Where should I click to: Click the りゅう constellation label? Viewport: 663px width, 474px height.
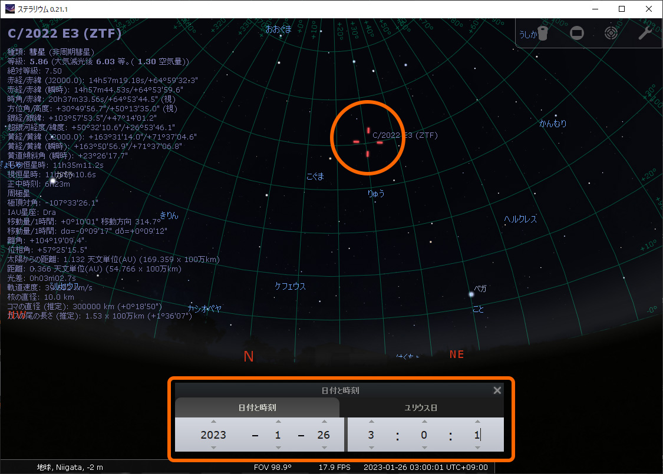tap(376, 193)
